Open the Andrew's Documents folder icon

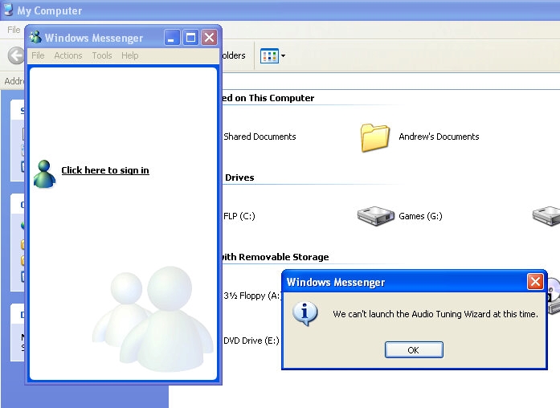click(374, 137)
